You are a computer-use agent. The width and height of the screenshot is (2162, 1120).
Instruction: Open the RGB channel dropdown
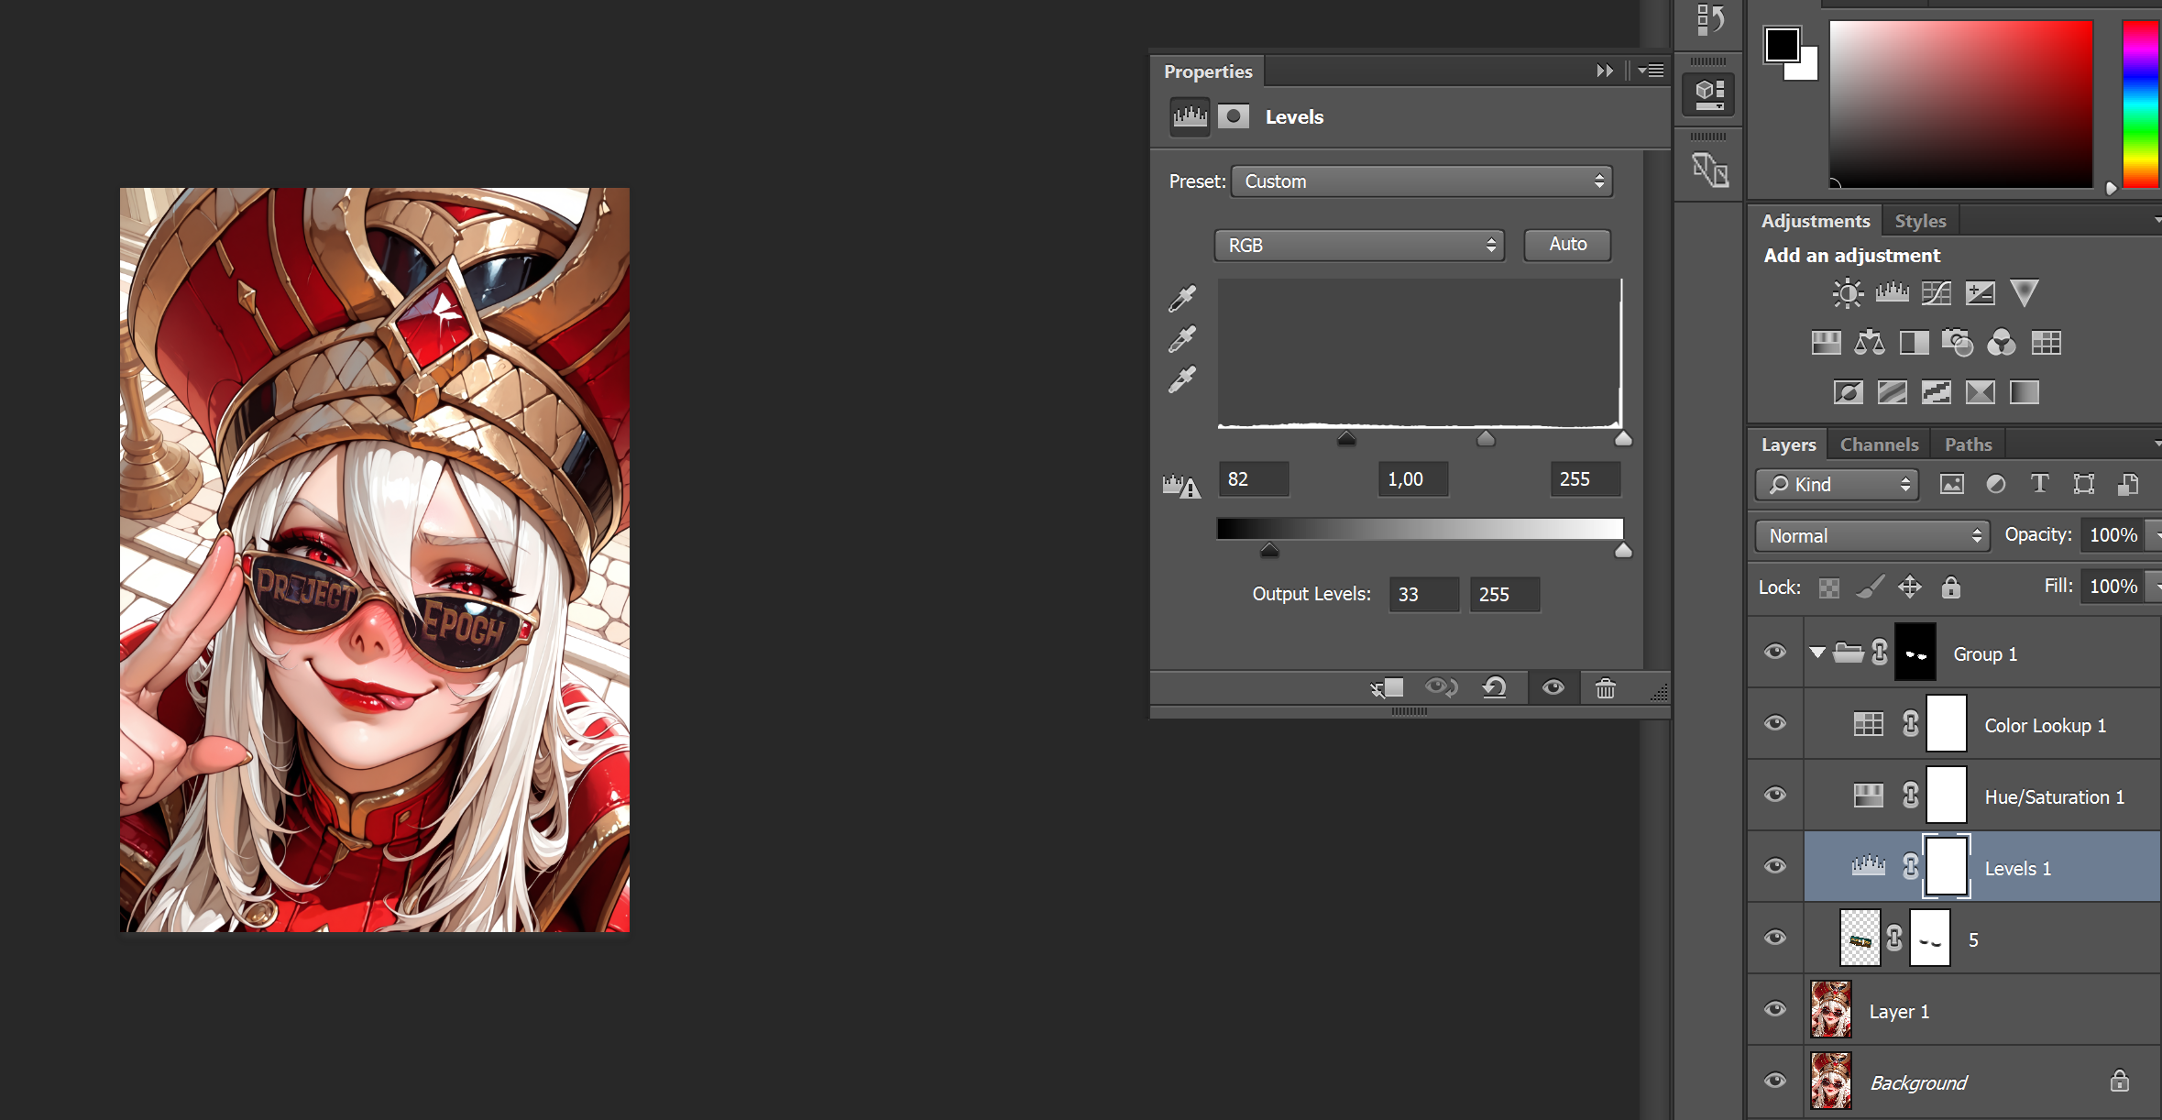1359,245
